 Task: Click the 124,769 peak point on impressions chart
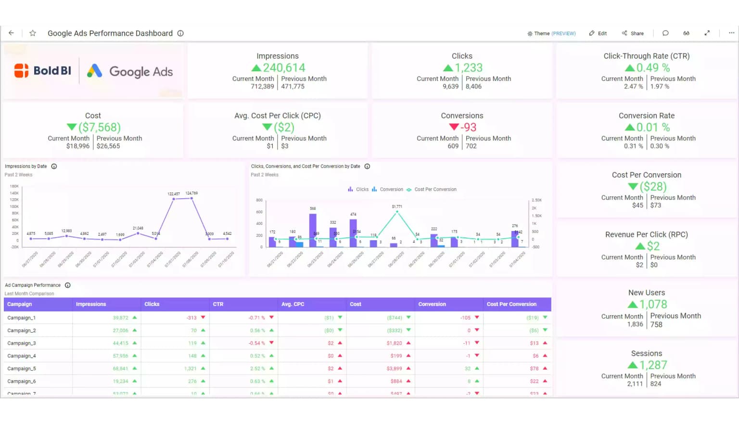pos(192,198)
